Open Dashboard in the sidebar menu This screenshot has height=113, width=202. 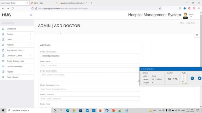click(x=11, y=29)
